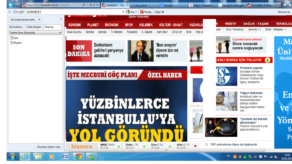Open Internet Explorer from the taskbar

[x=25, y=157]
